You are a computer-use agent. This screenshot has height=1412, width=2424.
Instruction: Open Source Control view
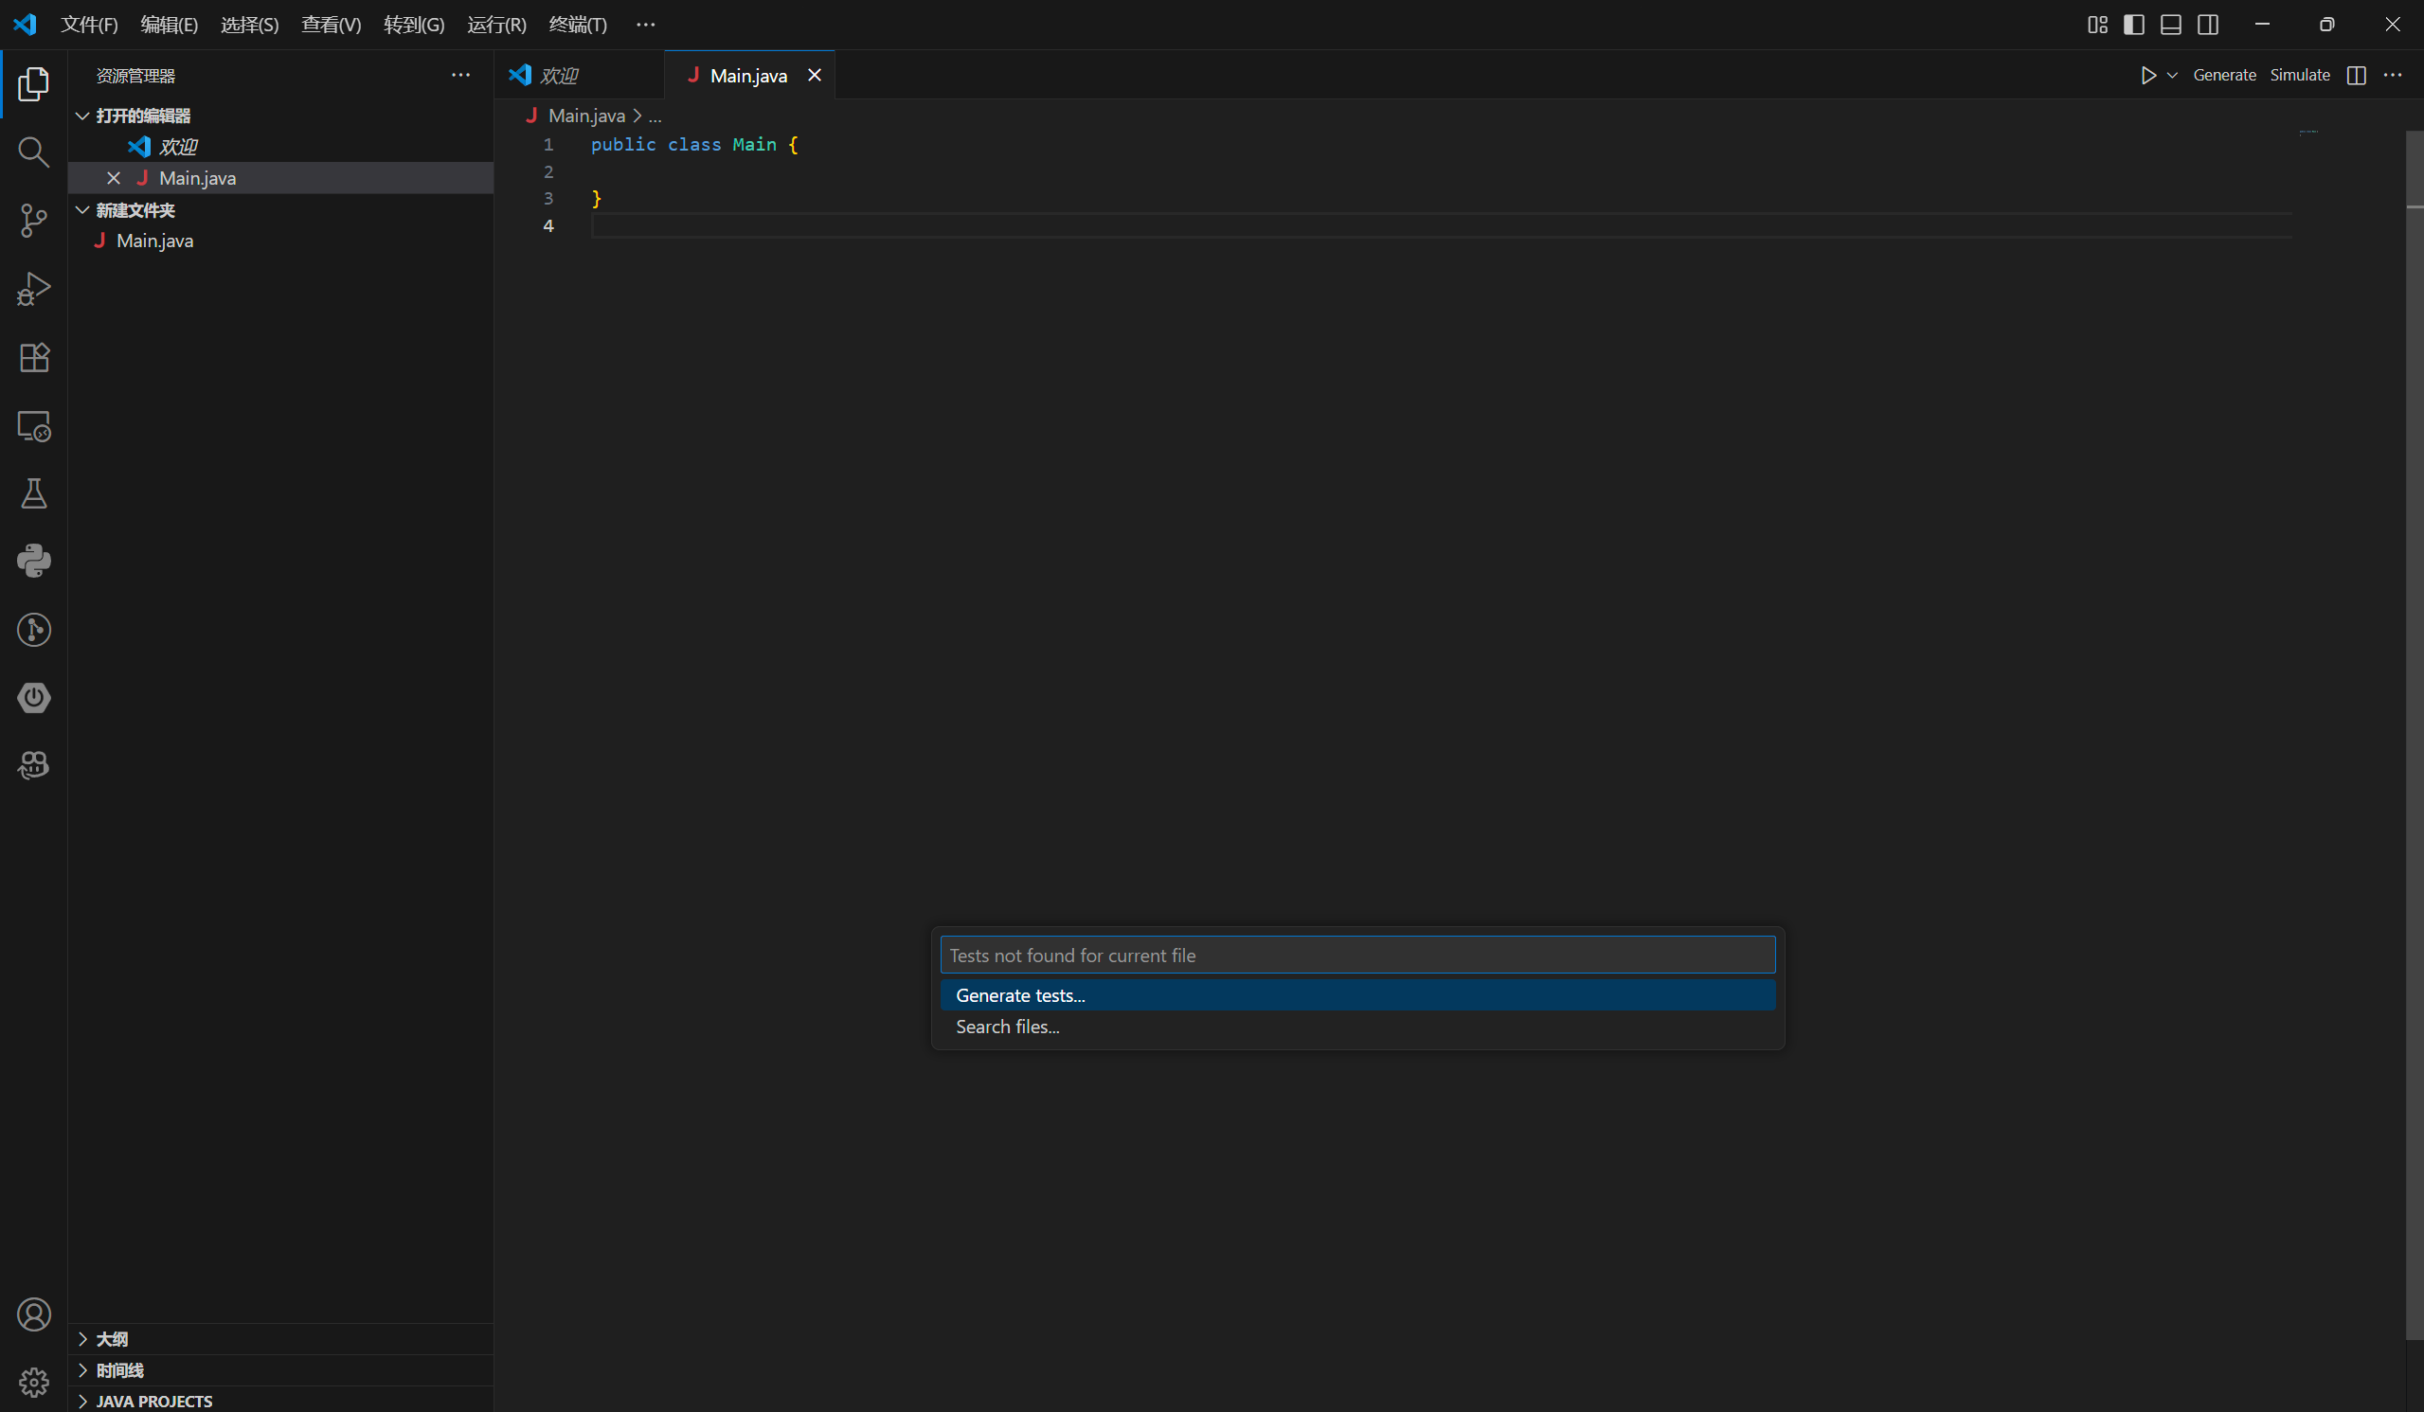(x=34, y=221)
